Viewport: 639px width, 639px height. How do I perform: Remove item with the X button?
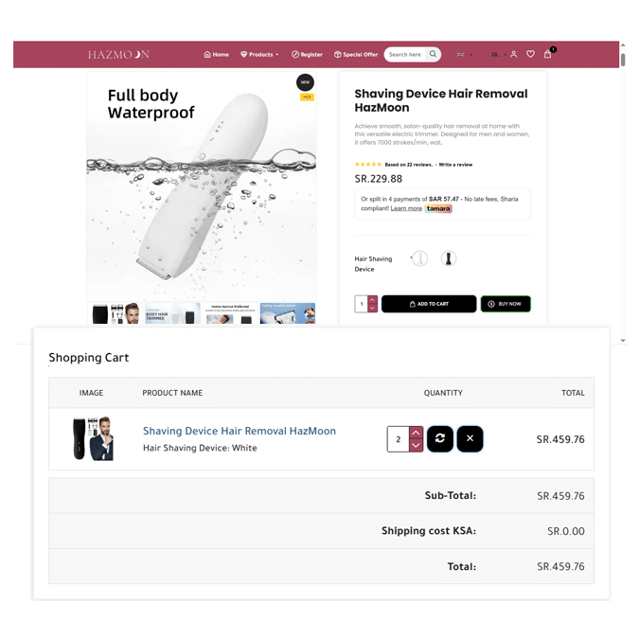pos(470,439)
